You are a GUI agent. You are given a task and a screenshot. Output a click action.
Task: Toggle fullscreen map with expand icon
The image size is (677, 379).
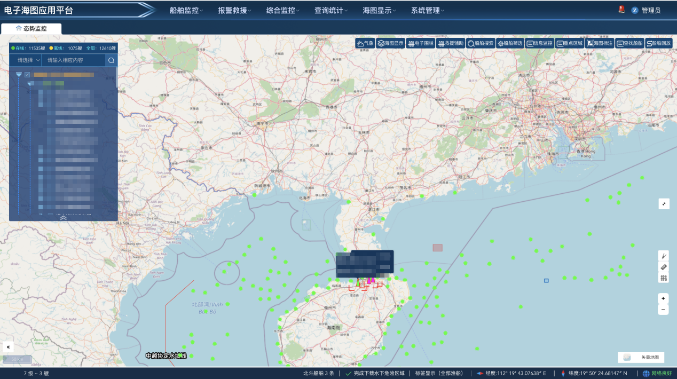coord(664,203)
